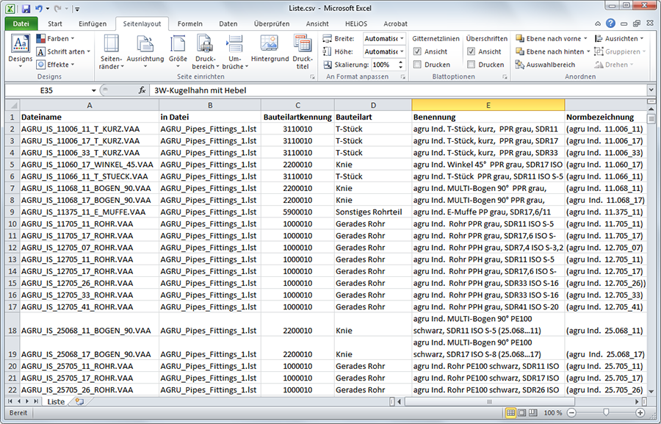Click Ebene nach vorne button
This screenshot has width=661, height=424.
[x=552, y=38]
